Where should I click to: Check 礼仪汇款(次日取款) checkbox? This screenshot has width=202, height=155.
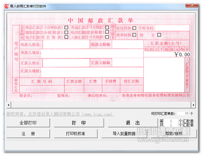107,32
